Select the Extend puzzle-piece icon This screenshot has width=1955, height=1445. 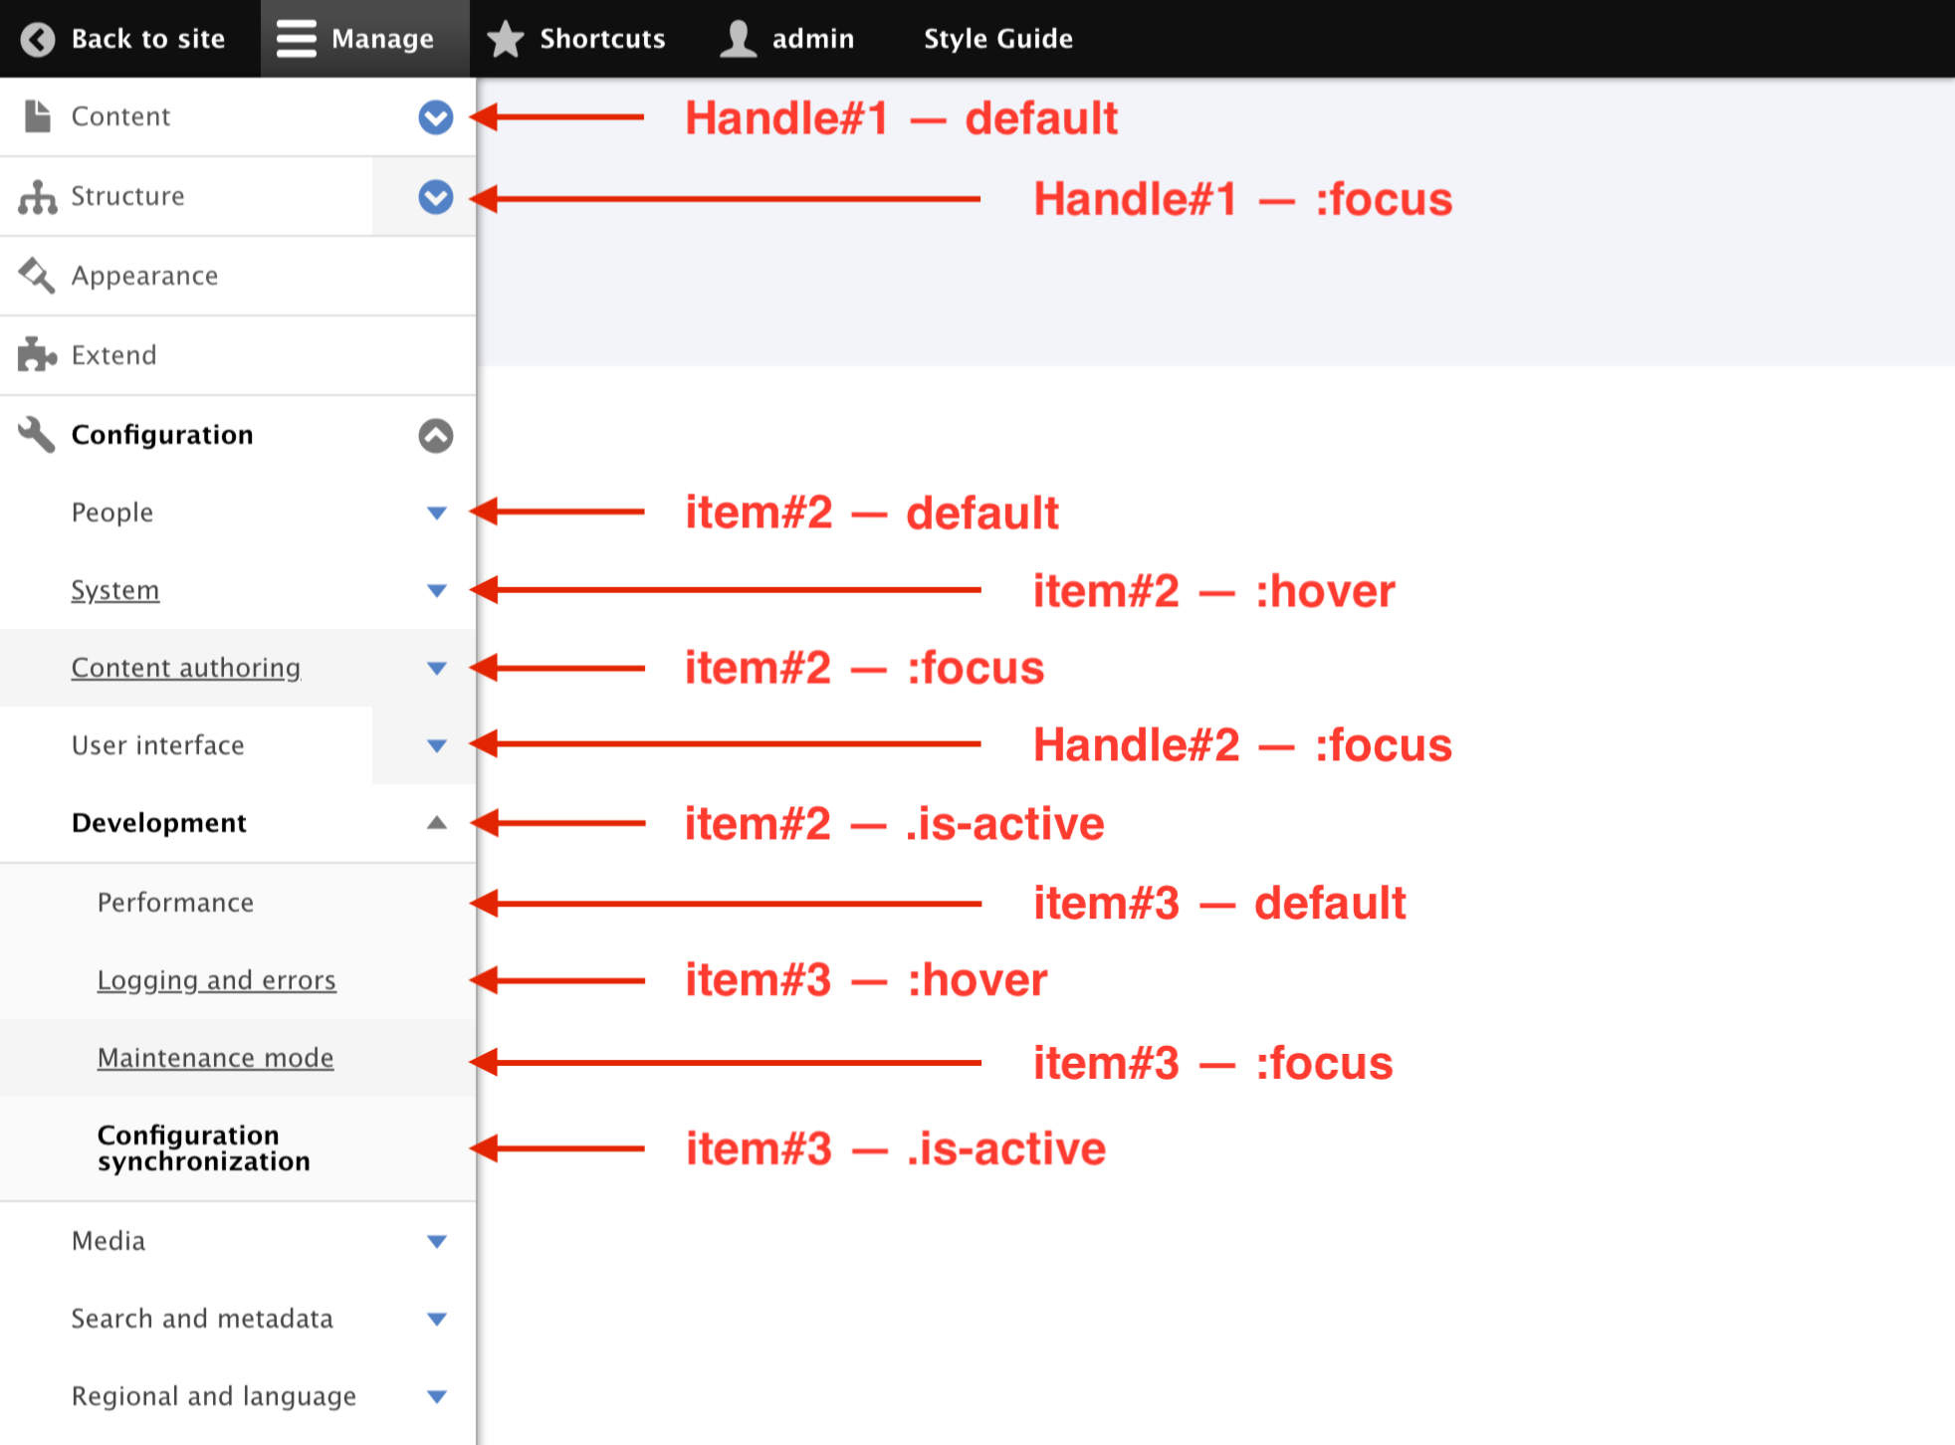(x=37, y=355)
